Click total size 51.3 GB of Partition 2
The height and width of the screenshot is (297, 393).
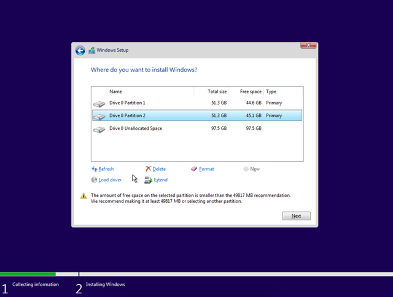tap(219, 116)
